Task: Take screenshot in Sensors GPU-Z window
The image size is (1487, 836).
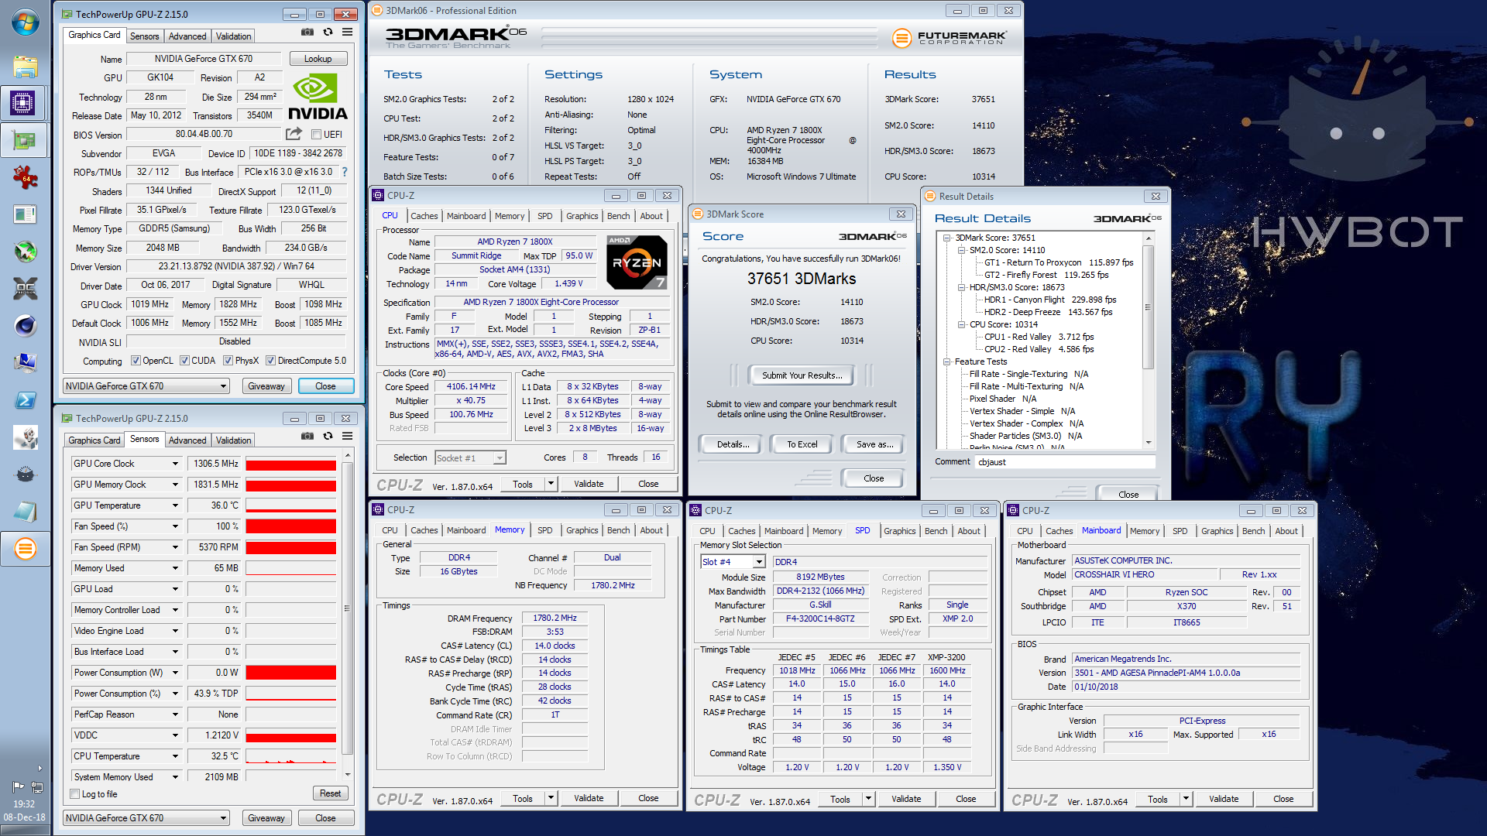Action: 307,437
